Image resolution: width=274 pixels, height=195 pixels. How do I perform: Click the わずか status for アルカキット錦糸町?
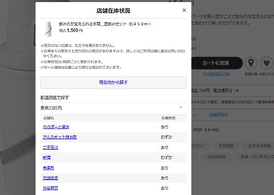click(x=167, y=137)
